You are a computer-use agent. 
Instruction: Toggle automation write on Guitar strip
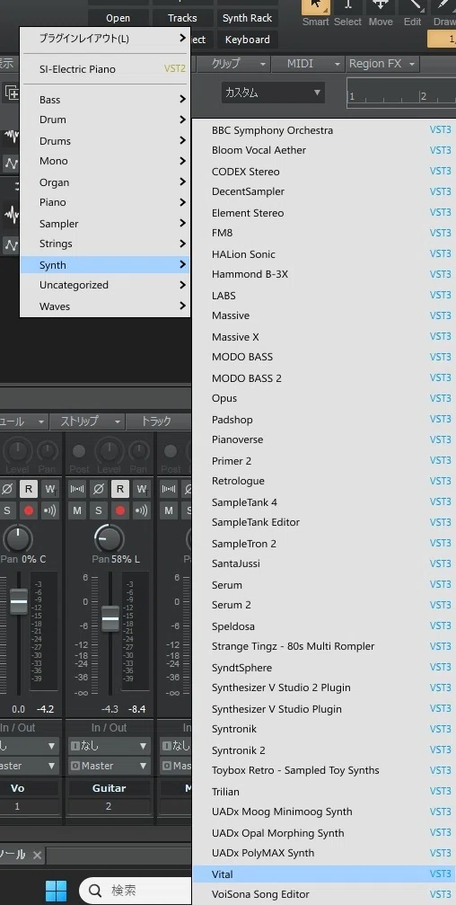pos(141,490)
